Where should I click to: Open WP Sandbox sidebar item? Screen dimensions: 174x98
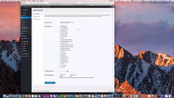pyautogui.click(x=26, y=54)
